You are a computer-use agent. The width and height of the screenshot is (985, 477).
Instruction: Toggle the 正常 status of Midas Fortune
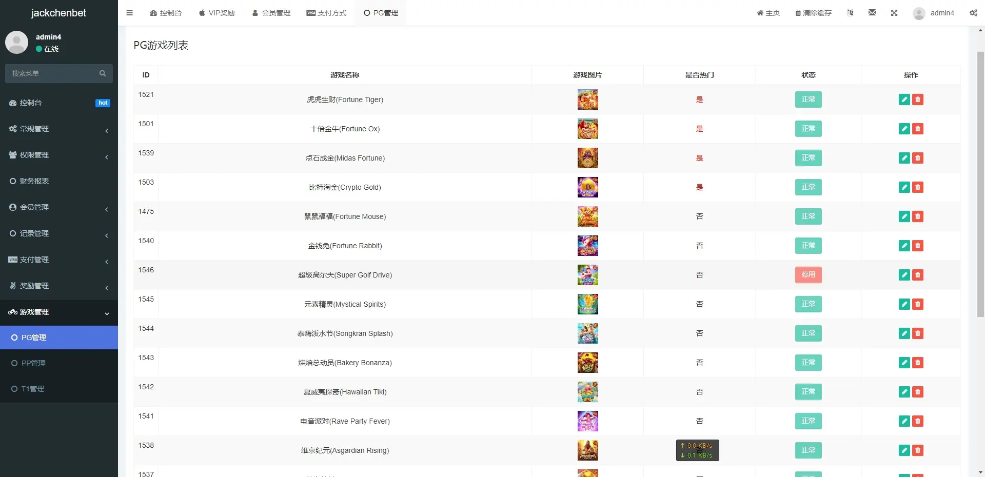[x=808, y=158]
